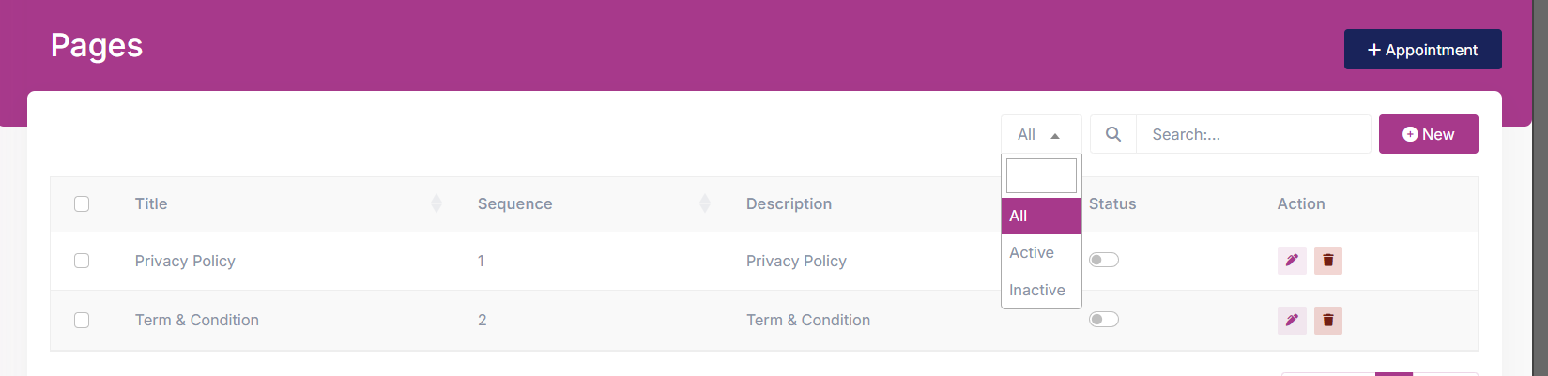Toggle status switch for Term & Condition
This screenshot has width=1548, height=376.
click(x=1104, y=320)
